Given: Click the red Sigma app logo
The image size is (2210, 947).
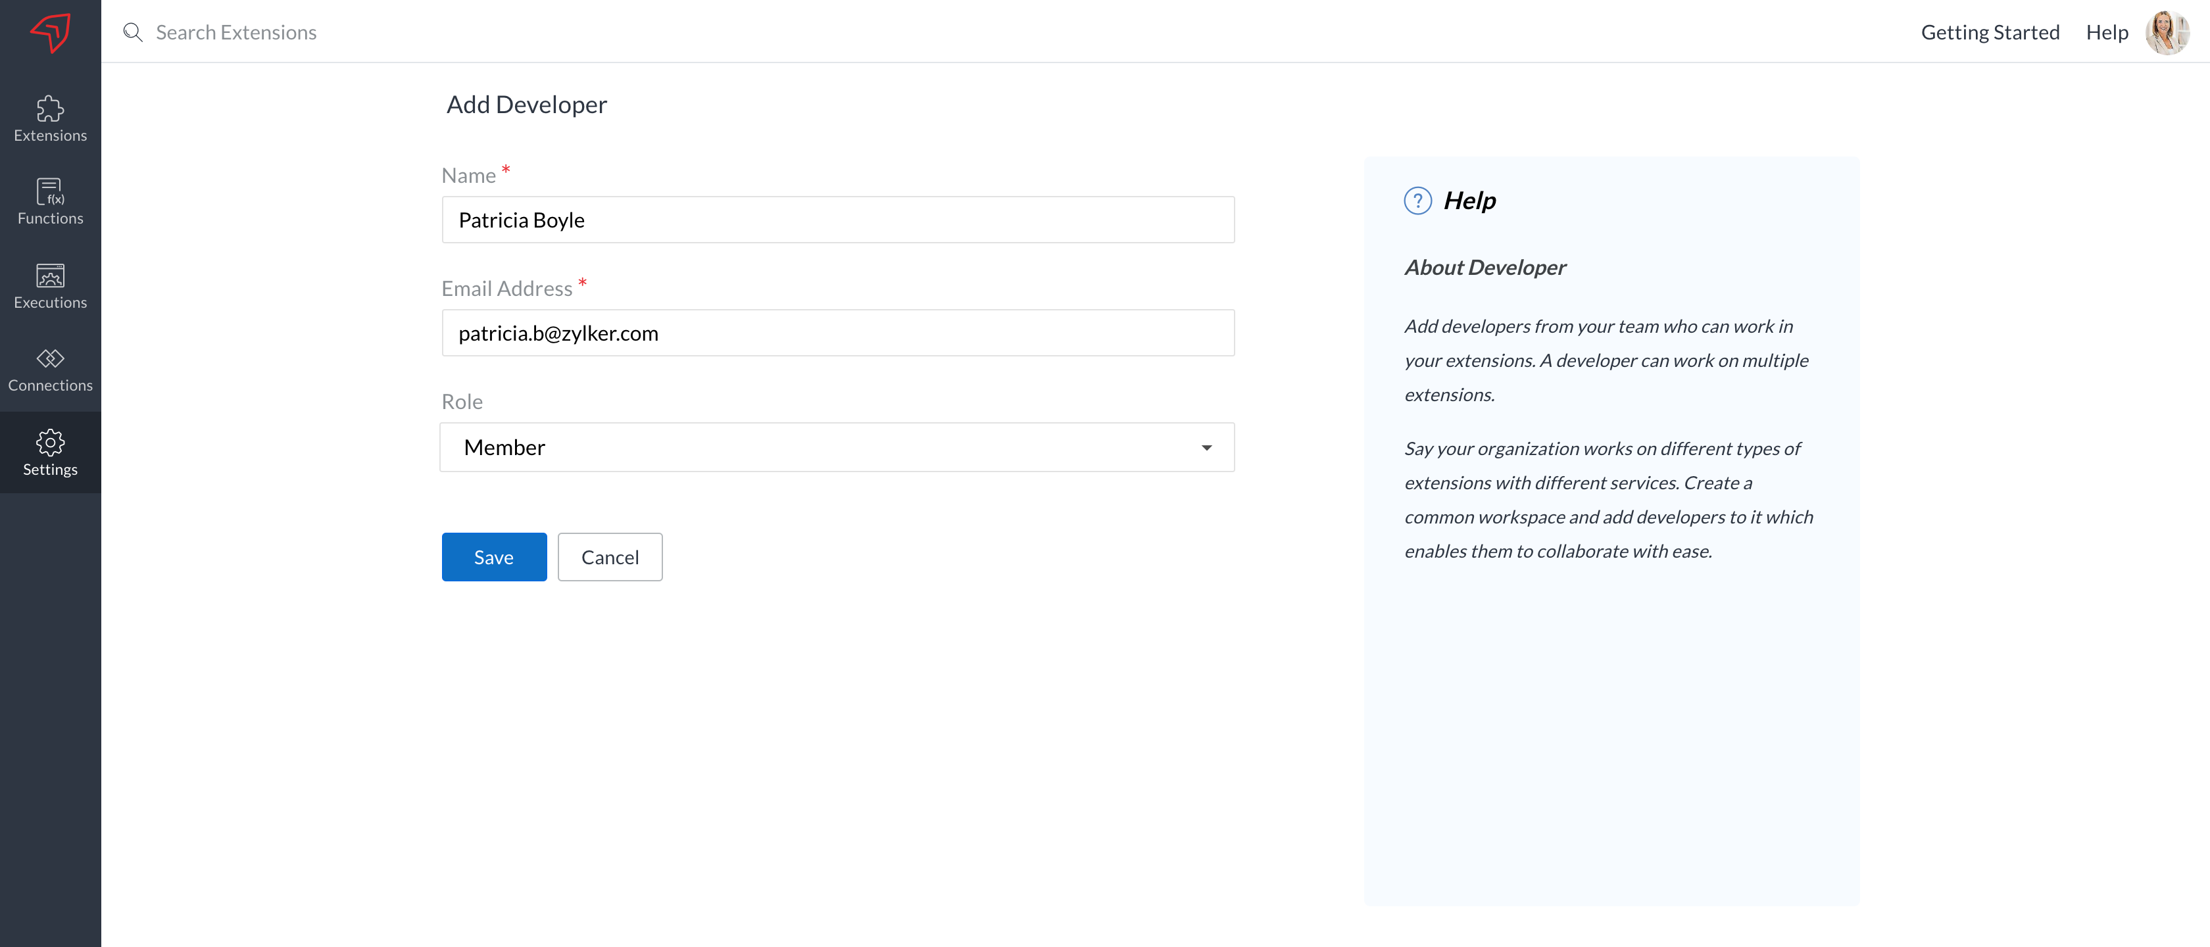Looking at the screenshot, I should [51, 33].
